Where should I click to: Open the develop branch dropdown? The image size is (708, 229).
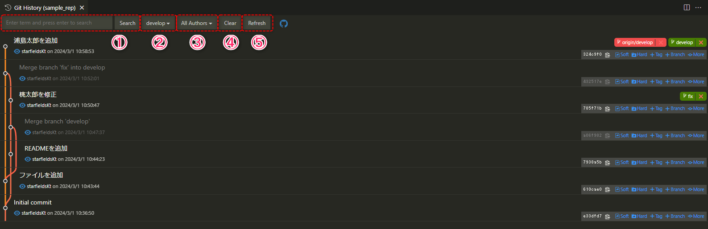(158, 23)
